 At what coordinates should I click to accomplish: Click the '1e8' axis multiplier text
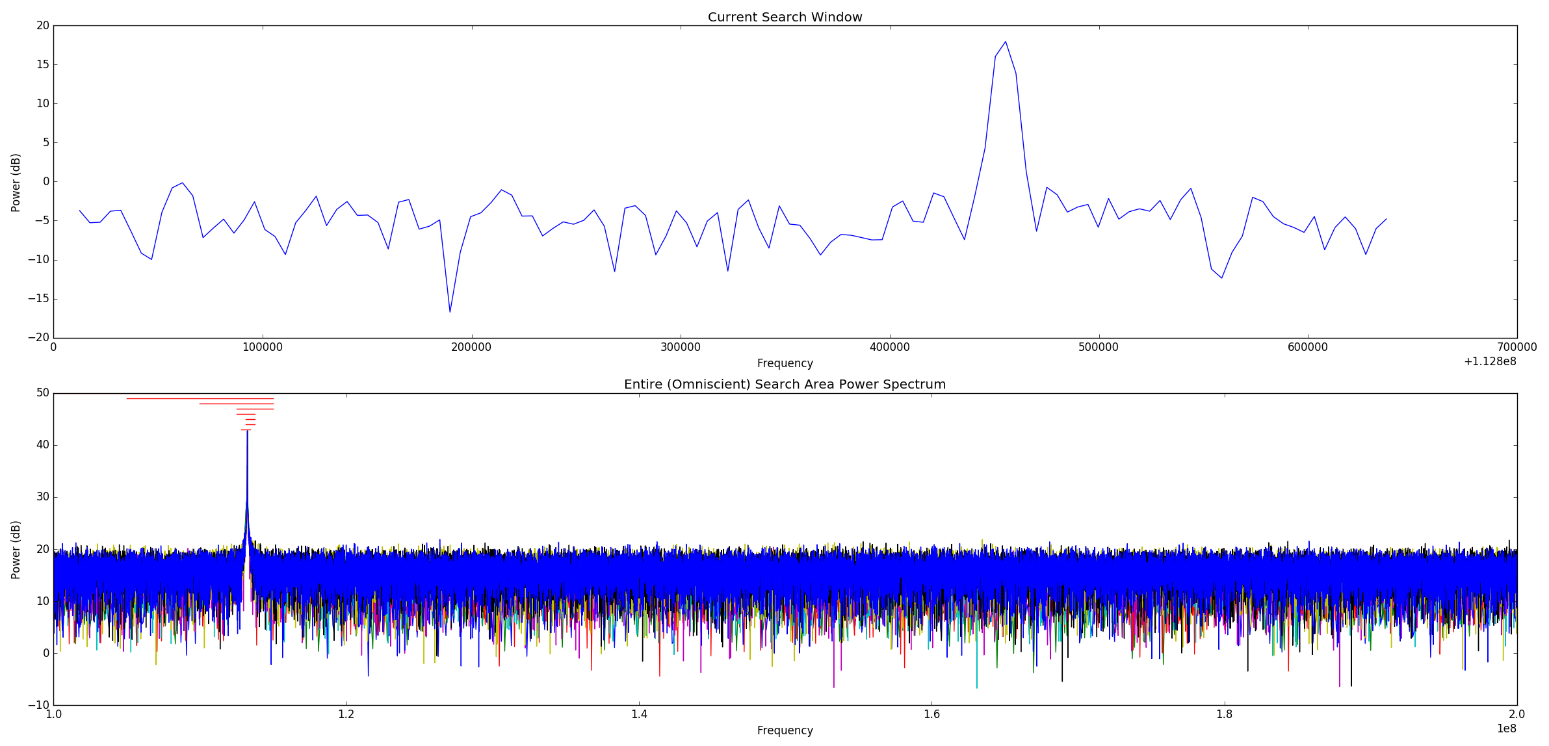pos(1506,729)
